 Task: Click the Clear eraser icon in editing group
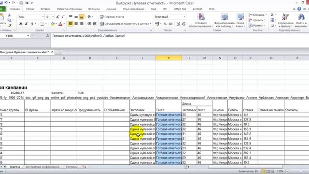pyautogui.click(x=272, y=26)
